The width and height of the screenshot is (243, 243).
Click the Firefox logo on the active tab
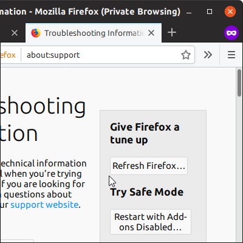tap(36, 33)
